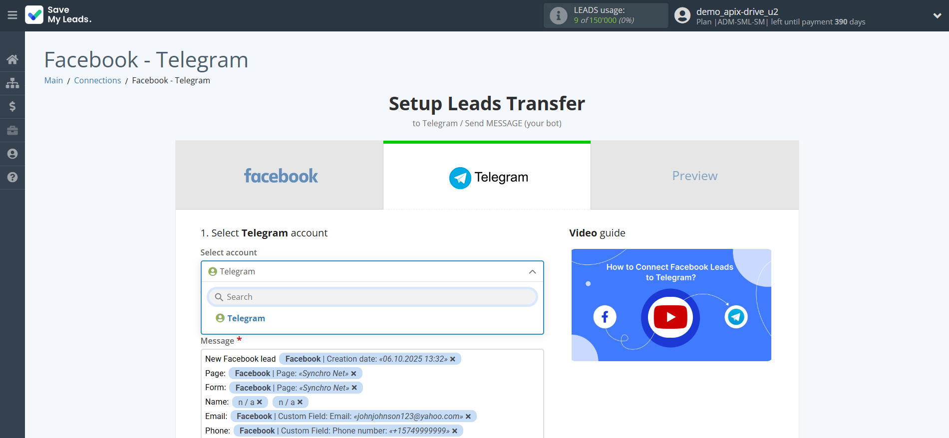The image size is (949, 438).
Task: Collapse the Telegram account dropdown
Action: (x=532, y=272)
